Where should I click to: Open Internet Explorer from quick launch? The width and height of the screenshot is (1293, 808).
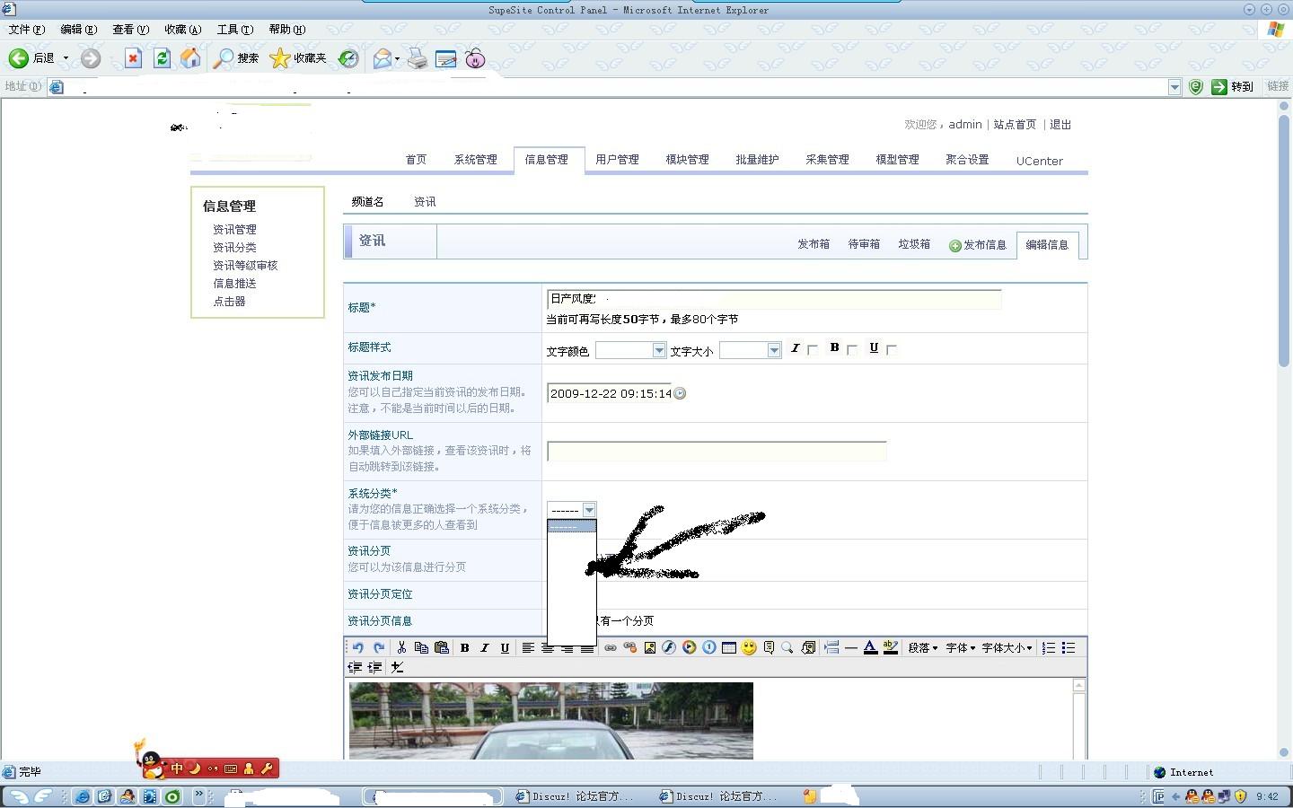coord(82,796)
